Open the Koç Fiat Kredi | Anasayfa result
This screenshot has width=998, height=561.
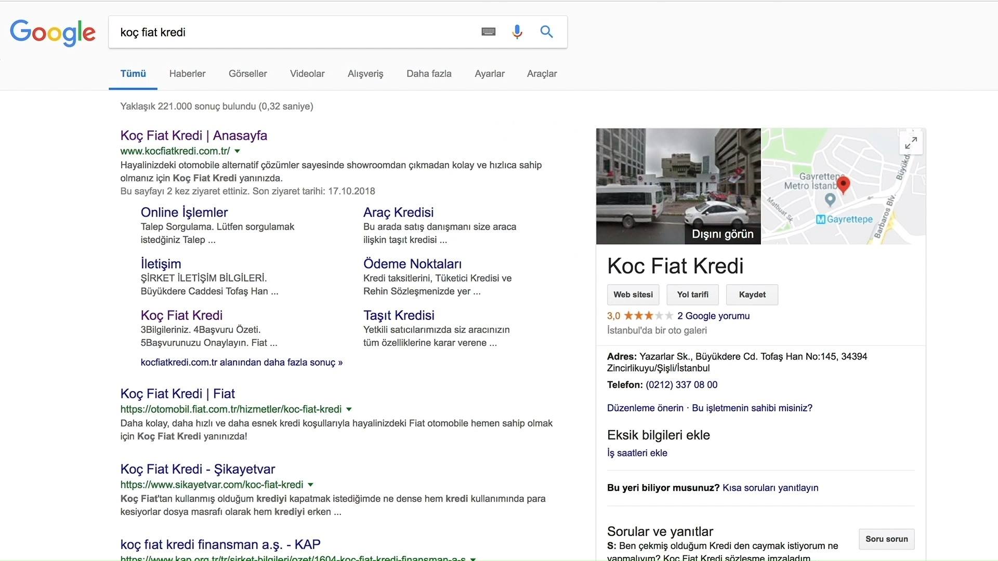pos(194,136)
